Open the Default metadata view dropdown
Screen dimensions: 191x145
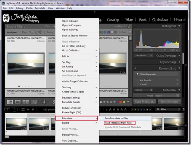point(144,90)
